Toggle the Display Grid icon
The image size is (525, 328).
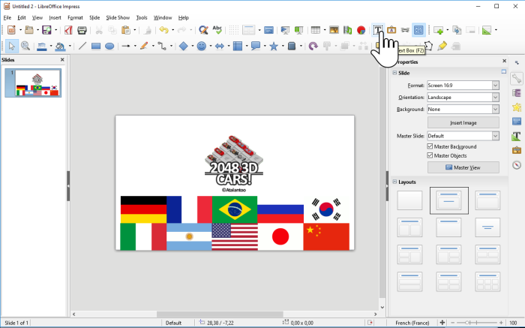234,30
